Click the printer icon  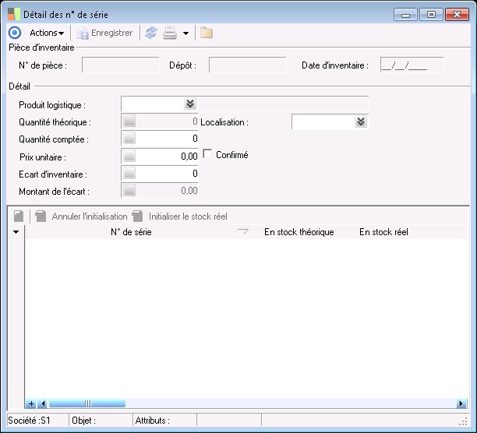pos(170,33)
